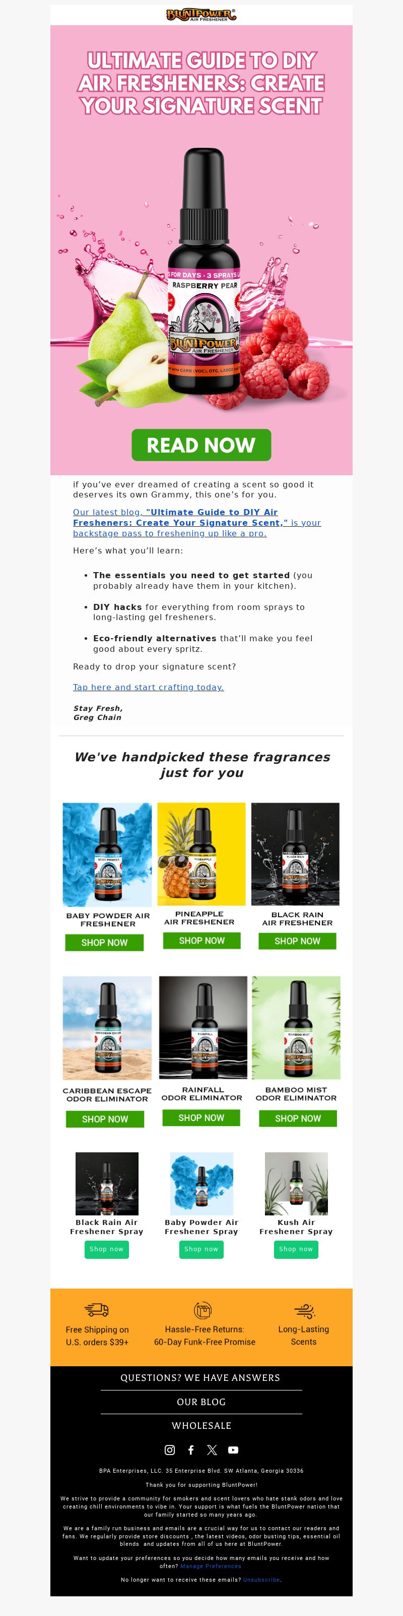Shop now for Bamboo Mist Odor Eliminator
403x1616 pixels.
pos(298,1119)
